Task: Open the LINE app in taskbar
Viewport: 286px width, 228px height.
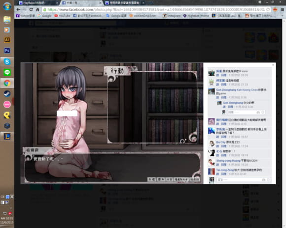Action: click(7, 72)
